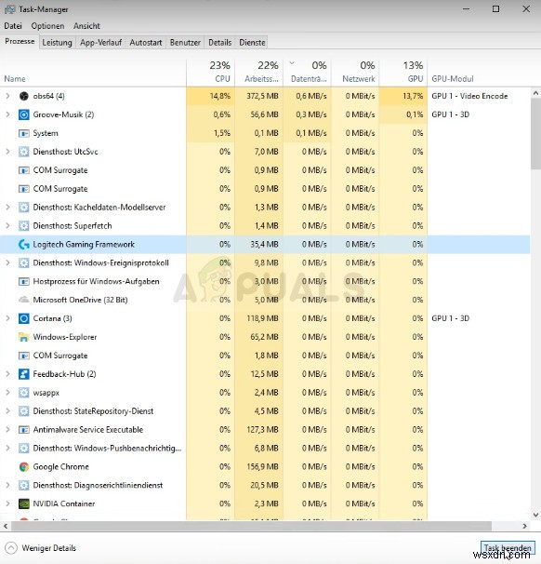Open the Optionen menu
The height and width of the screenshot is (564, 541).
click(x=47, y=26)
